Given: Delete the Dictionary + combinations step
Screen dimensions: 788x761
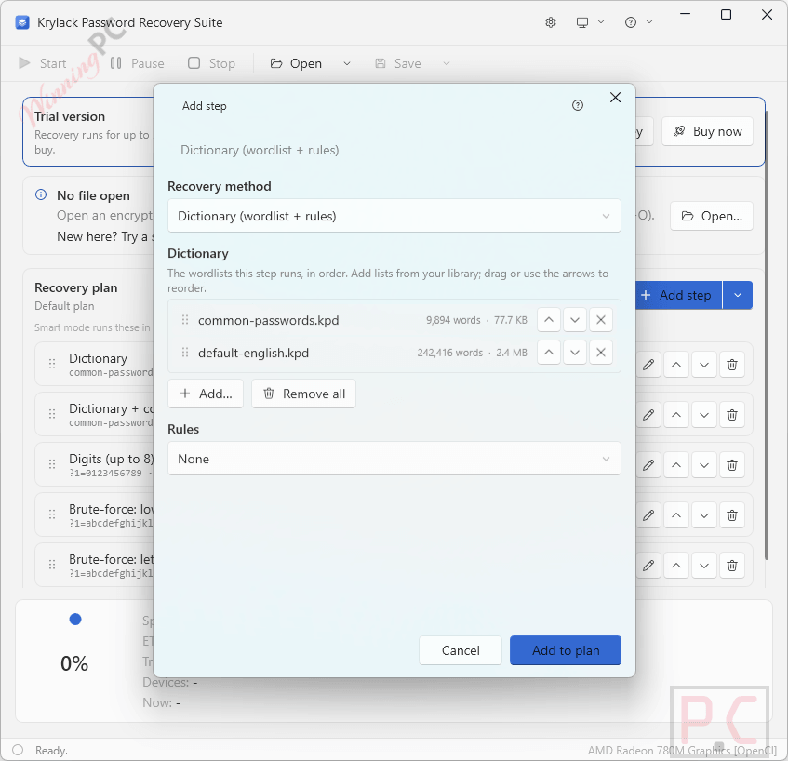Looking at the screenshot, I should point(732,415).
